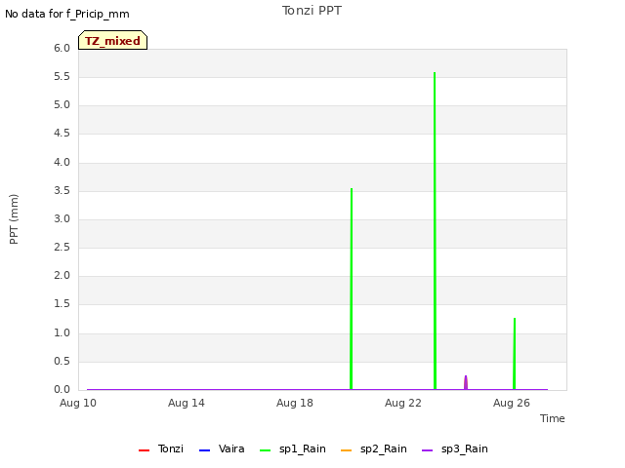Click the 1.0 y-axis tick label
This screenshot has height=468, width=625.
[62, 333]
